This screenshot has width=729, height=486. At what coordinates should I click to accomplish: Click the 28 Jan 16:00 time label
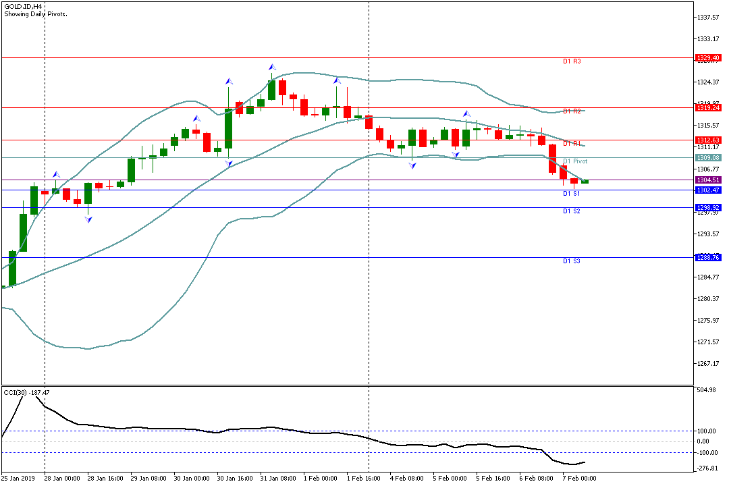click(x=105, y=478)
